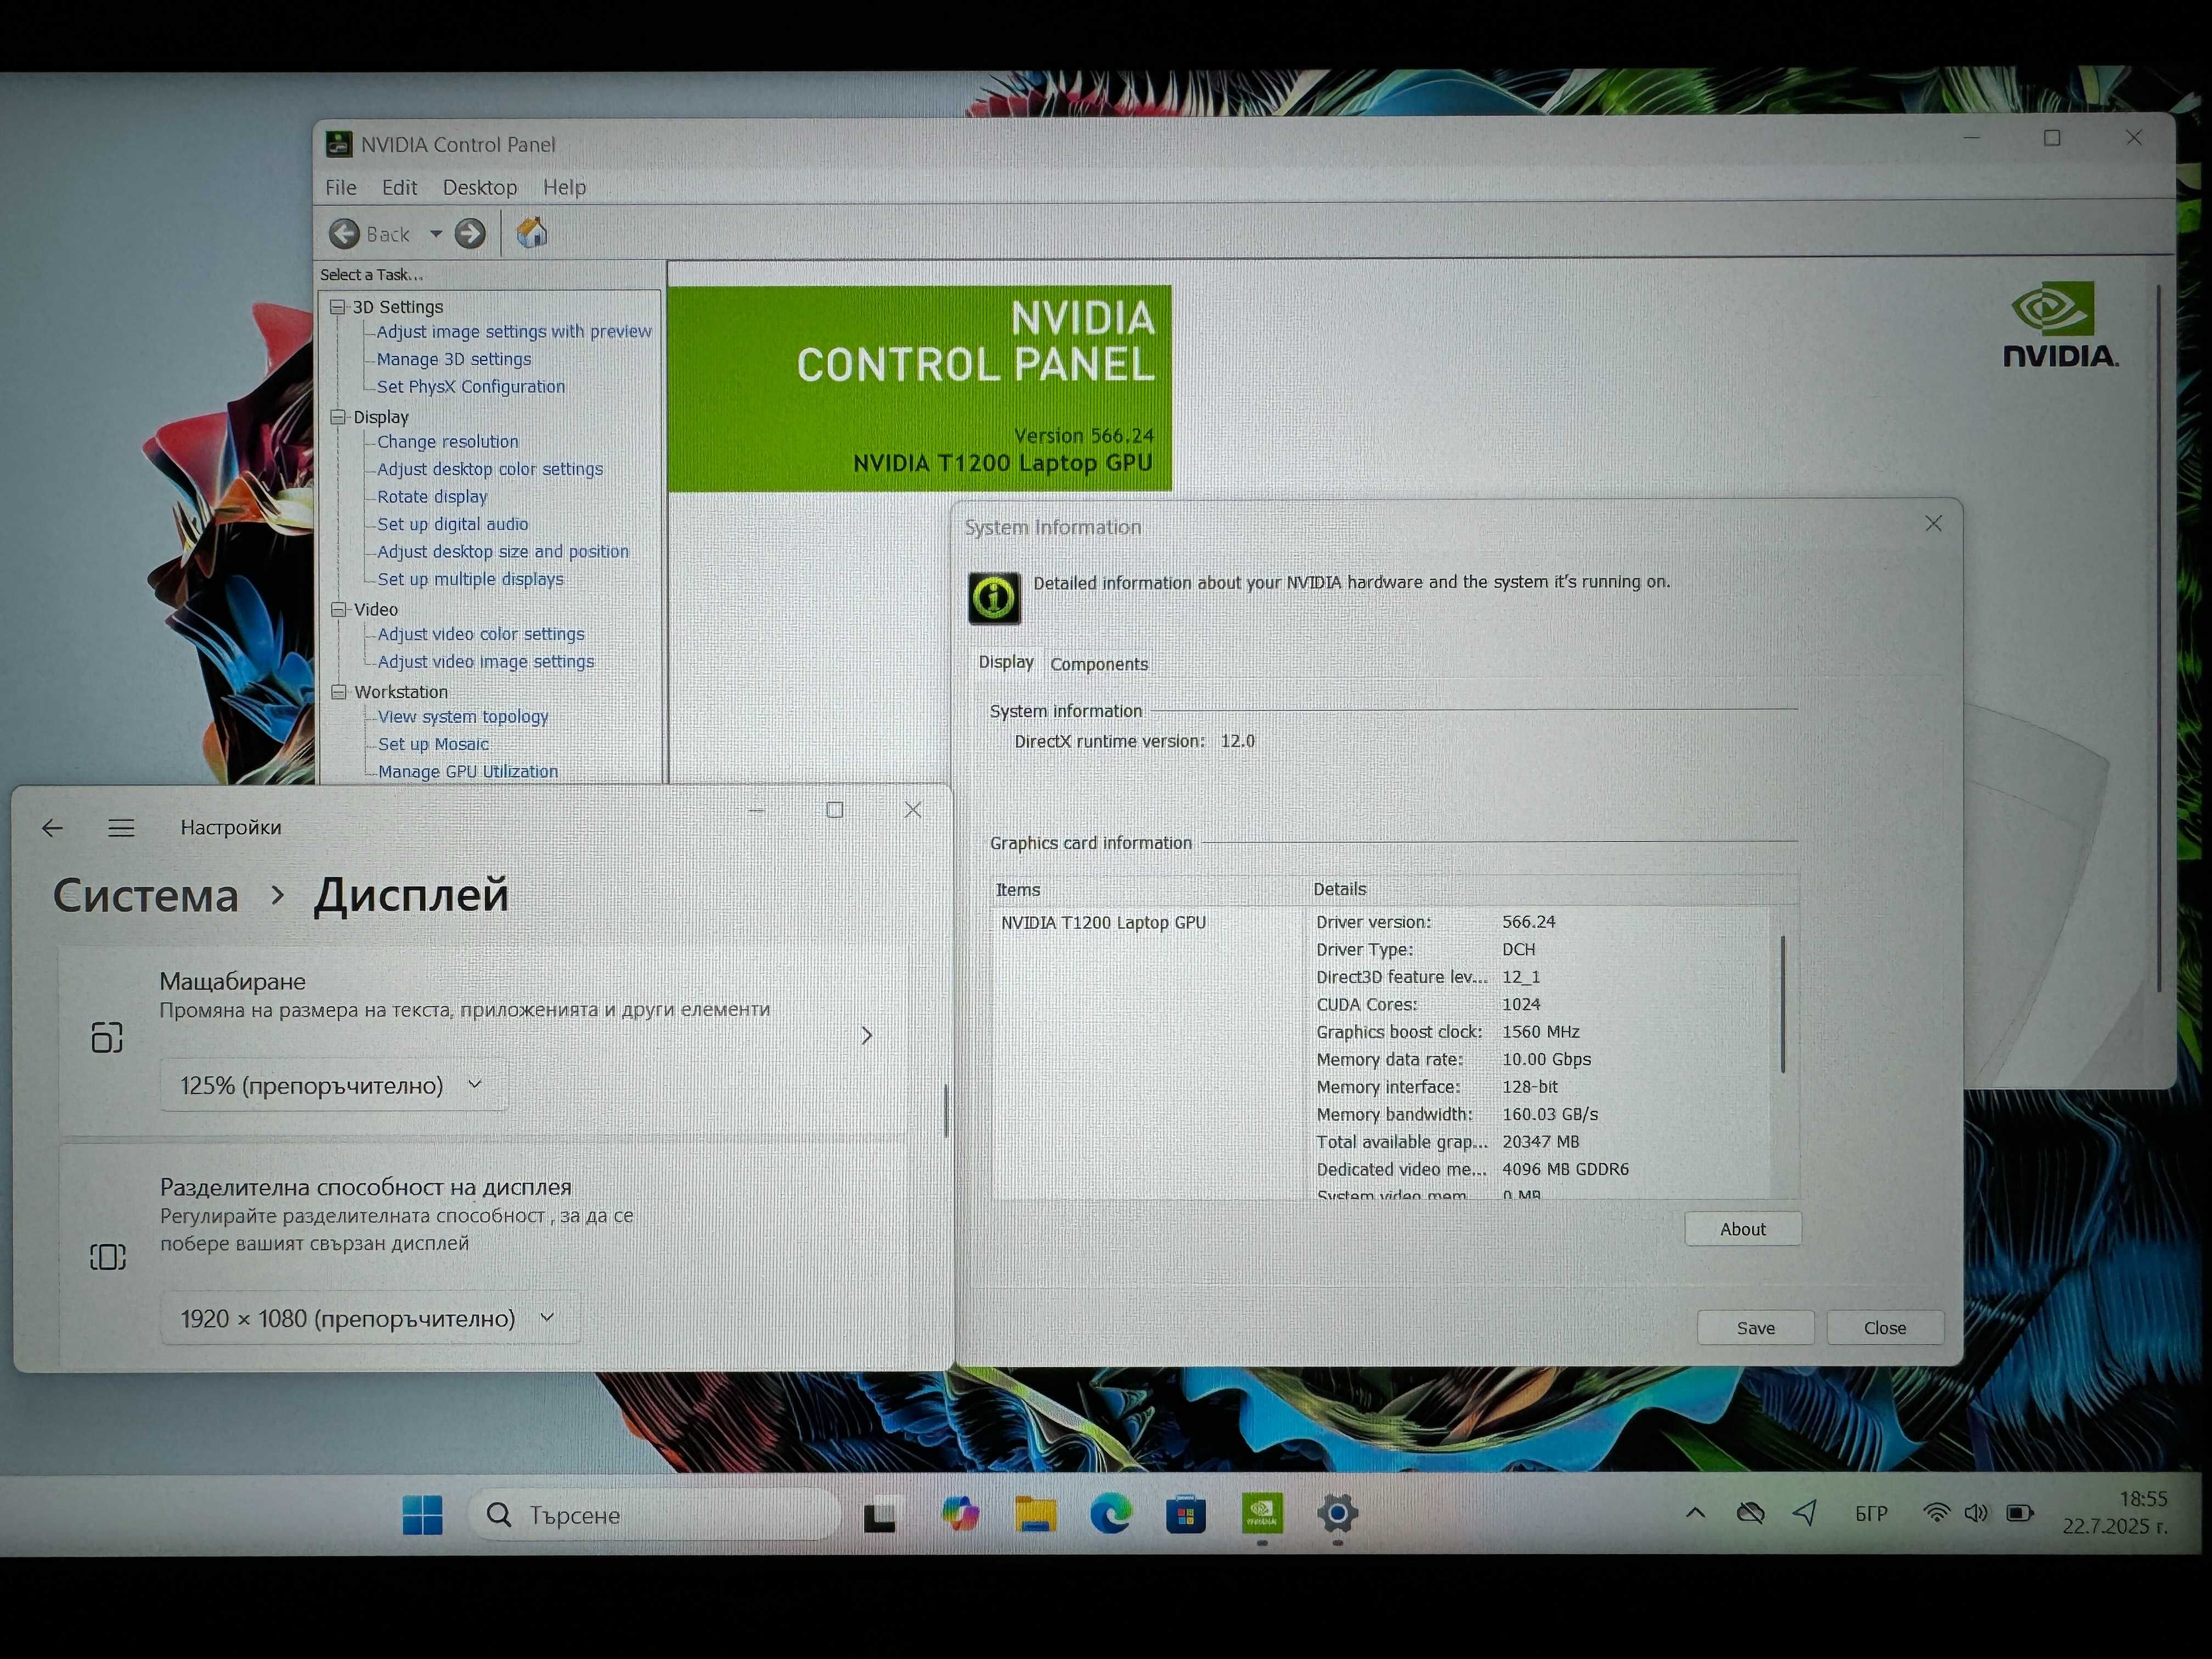The width and height of the screenshot is (2212, 1659).
Task: Select Set up multiple displays
Action: [471, 579]
